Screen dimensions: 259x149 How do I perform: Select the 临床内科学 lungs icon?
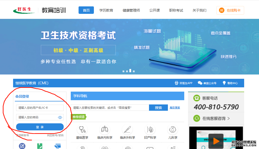click(x=105, y=129)
